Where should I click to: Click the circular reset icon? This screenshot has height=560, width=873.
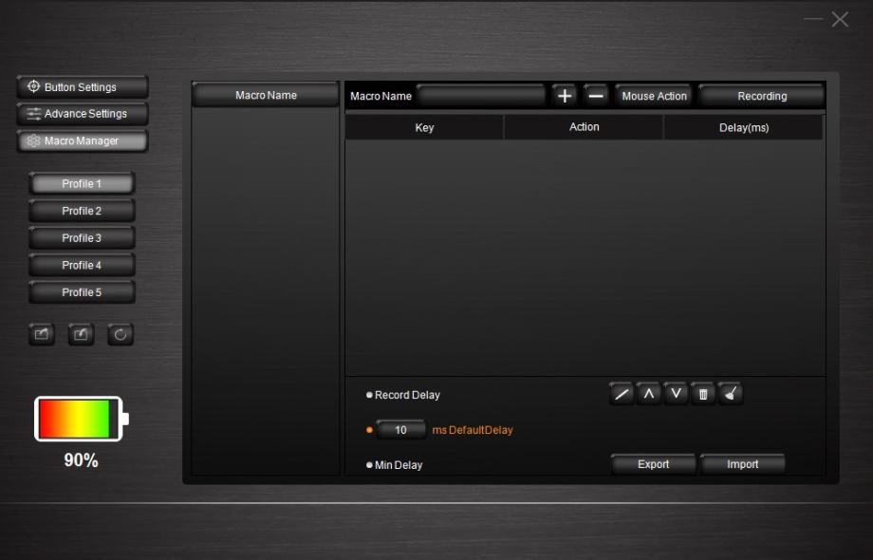click(121, 334)
